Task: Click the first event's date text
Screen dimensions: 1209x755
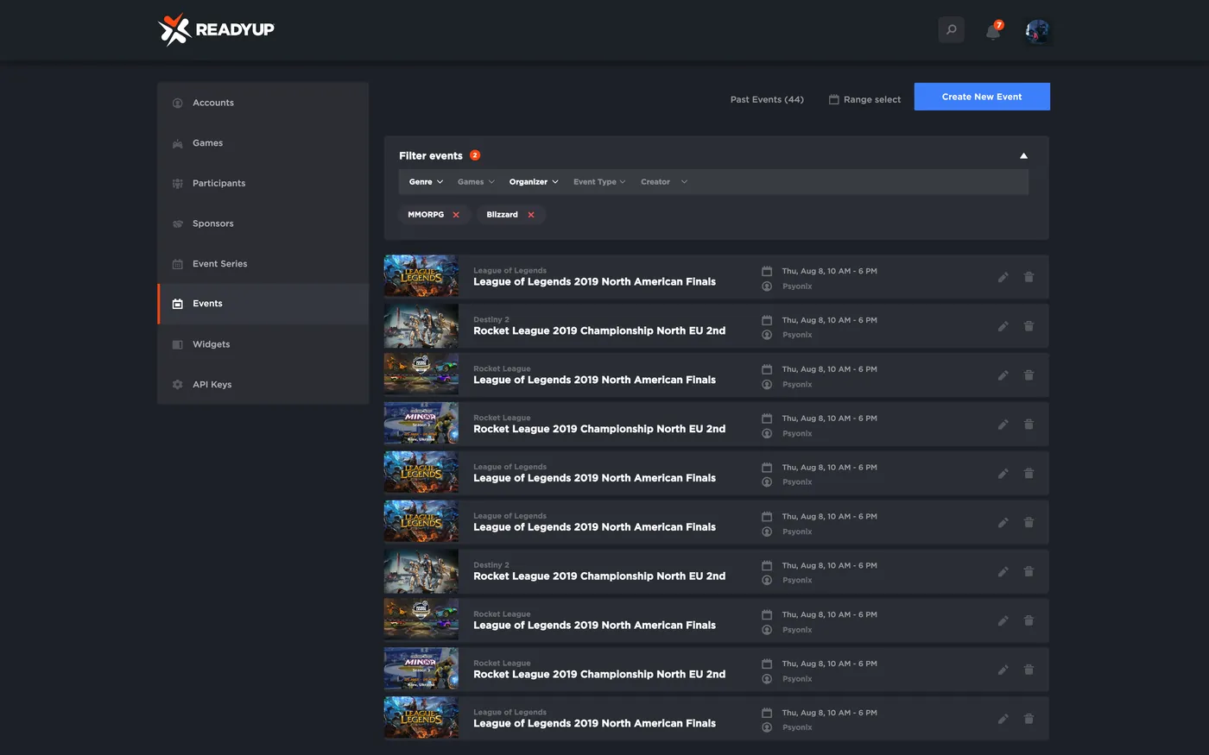Action: click(829, 271)
